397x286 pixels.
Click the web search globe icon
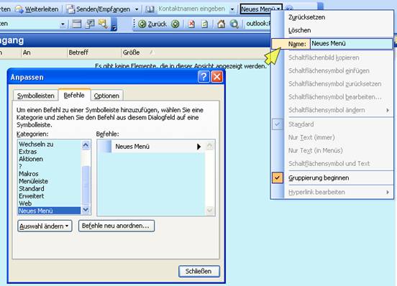[x=234, y=24]
